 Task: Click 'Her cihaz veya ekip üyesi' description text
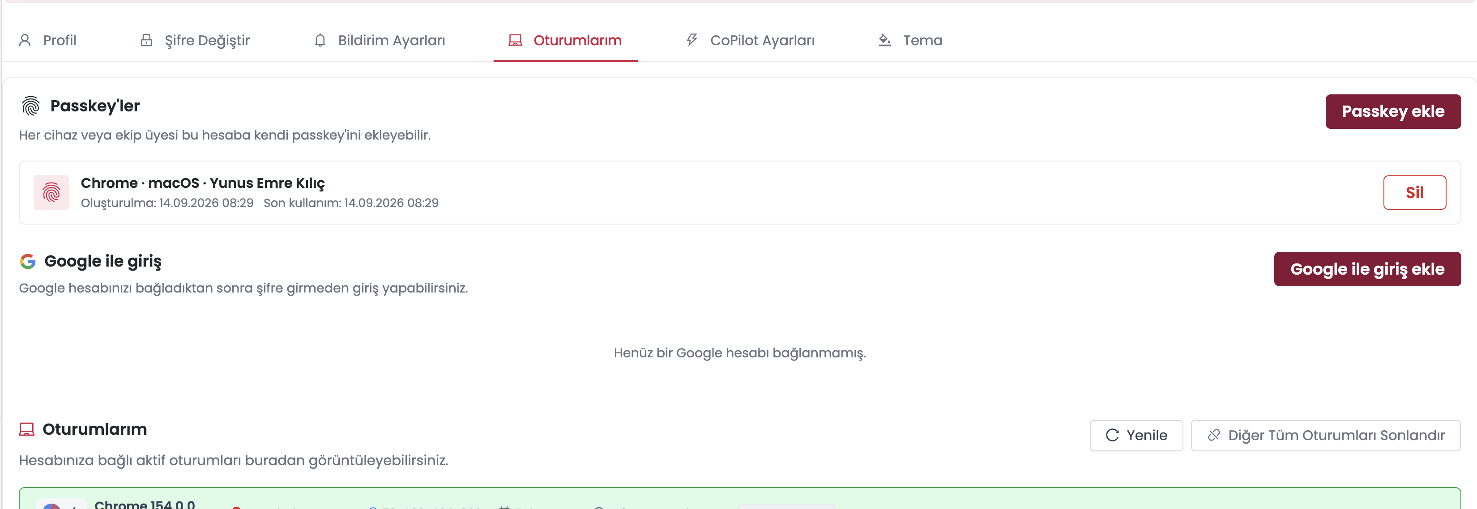point(225,135)
